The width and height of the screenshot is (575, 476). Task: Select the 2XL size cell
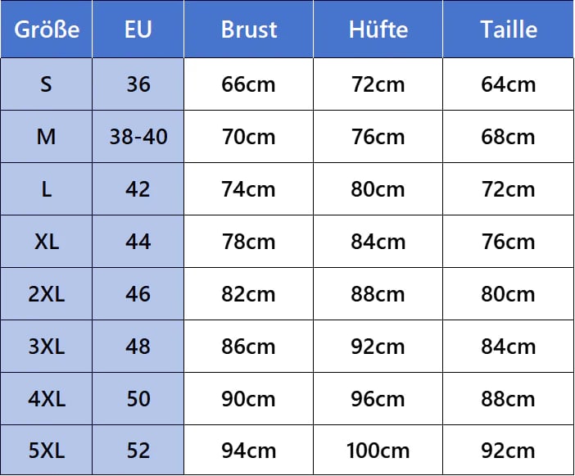coord(46,294)
